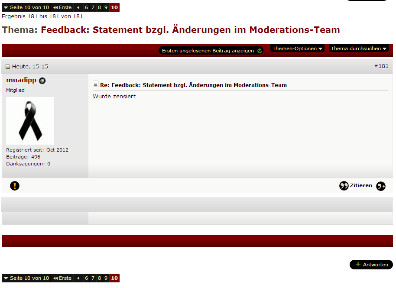Open the #181 post permalink
396x288 pixels.
pos(381,66)
